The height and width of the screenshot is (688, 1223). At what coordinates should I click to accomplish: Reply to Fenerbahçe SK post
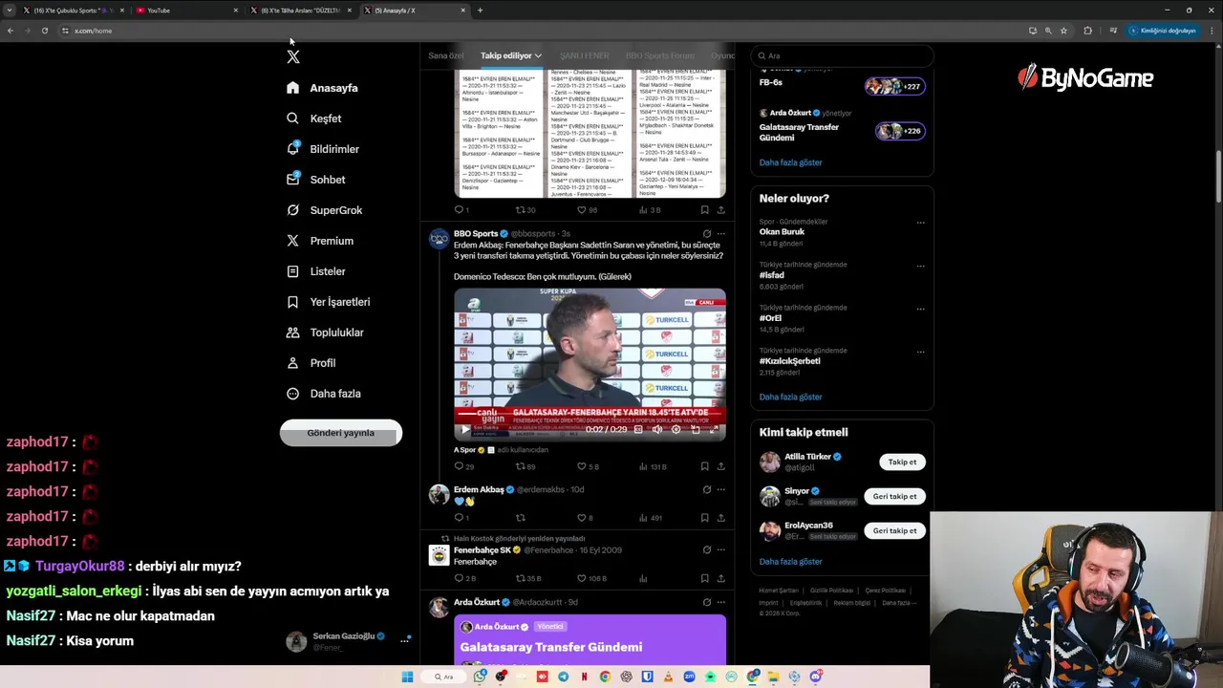click(x=464, y=578)
